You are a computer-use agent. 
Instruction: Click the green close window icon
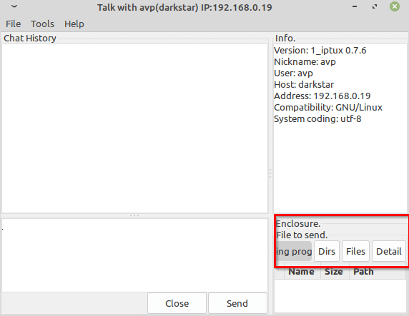click(395, 6)
